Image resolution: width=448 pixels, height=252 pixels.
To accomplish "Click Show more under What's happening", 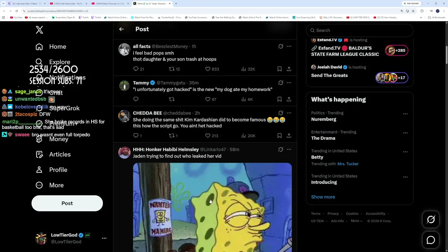I will tap(323, 197).
